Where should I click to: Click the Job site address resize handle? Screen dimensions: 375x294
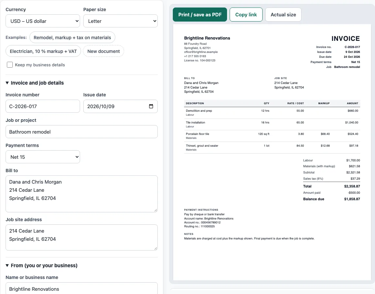[x=156, y=249]
